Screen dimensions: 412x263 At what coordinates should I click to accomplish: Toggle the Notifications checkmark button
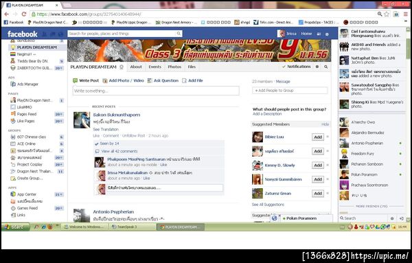coord(296,67)
